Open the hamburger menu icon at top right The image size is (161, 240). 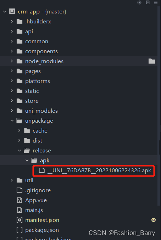click(x=156, y=2)
